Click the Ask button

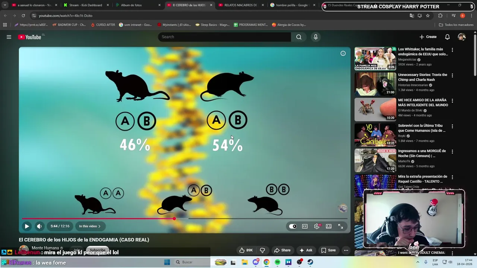coord(306,250)
